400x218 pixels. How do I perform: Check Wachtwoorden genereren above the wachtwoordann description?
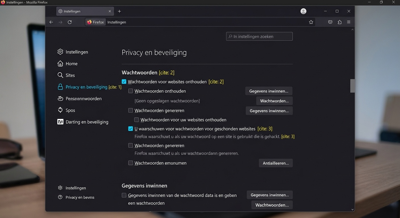(x=131, y=146)
